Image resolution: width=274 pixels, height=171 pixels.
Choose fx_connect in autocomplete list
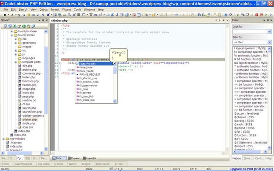(85, 93)
